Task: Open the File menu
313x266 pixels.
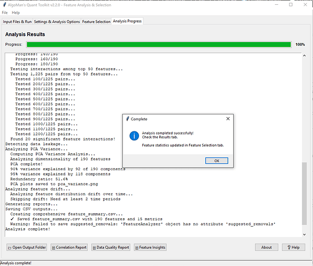Action: [5, 13]
